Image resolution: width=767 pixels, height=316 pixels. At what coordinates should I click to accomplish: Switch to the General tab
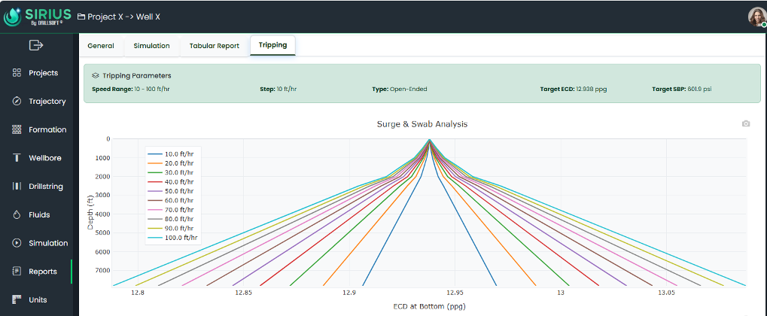pyautogui.click(x=101, y=46)
